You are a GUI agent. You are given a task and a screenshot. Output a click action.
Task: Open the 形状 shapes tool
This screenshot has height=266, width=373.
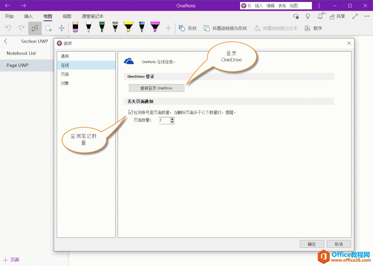point(188,28)
